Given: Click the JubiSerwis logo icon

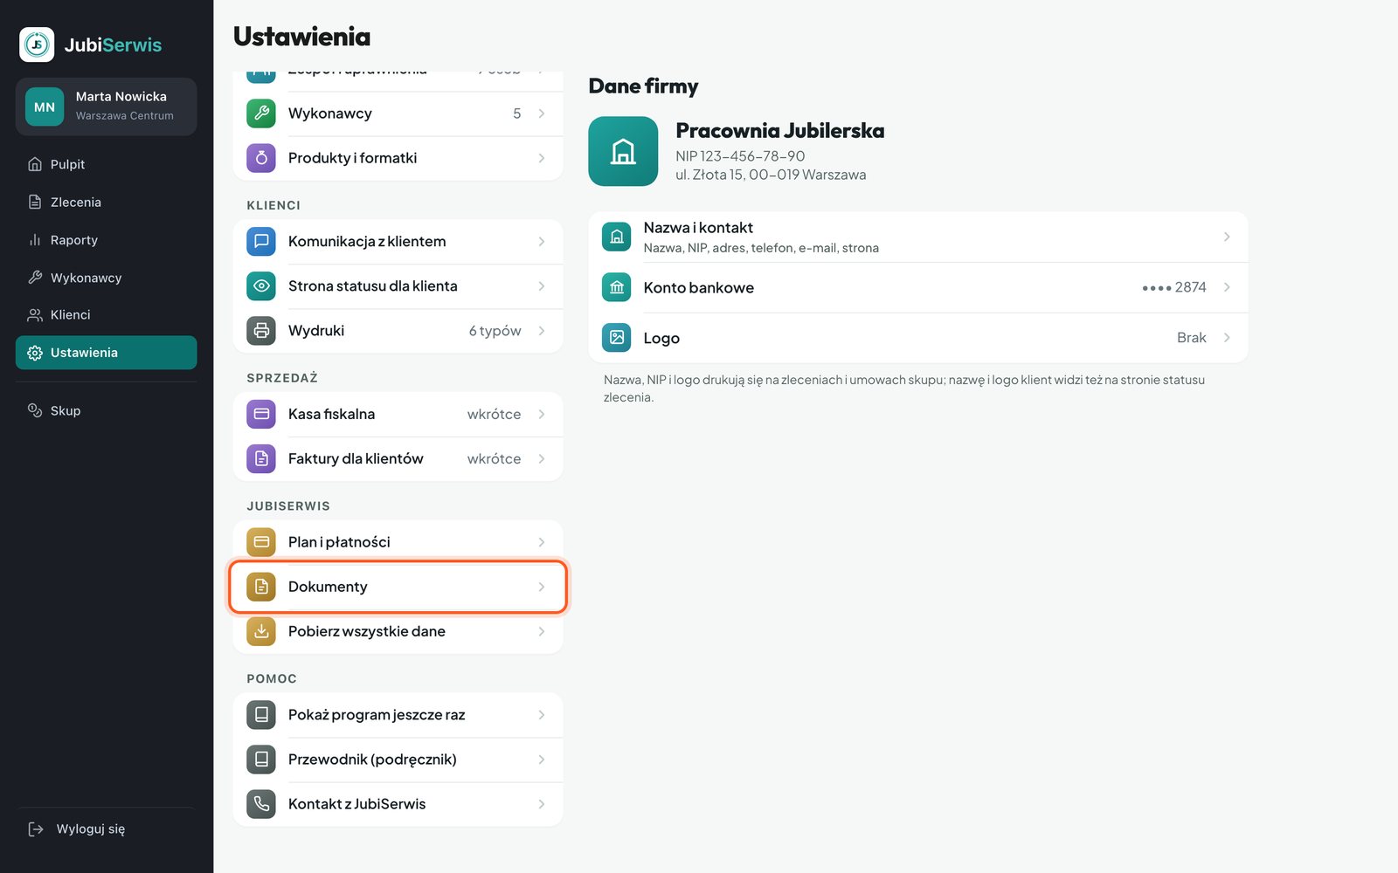Looking at the screenshot, I should [x=37, y=45].
